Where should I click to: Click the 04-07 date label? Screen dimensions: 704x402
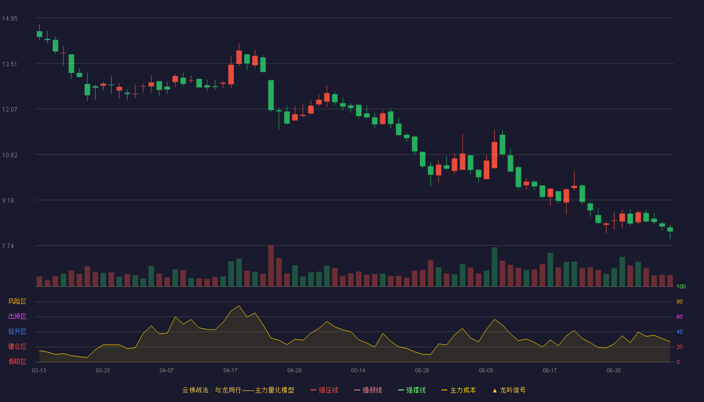coord(166,370)
